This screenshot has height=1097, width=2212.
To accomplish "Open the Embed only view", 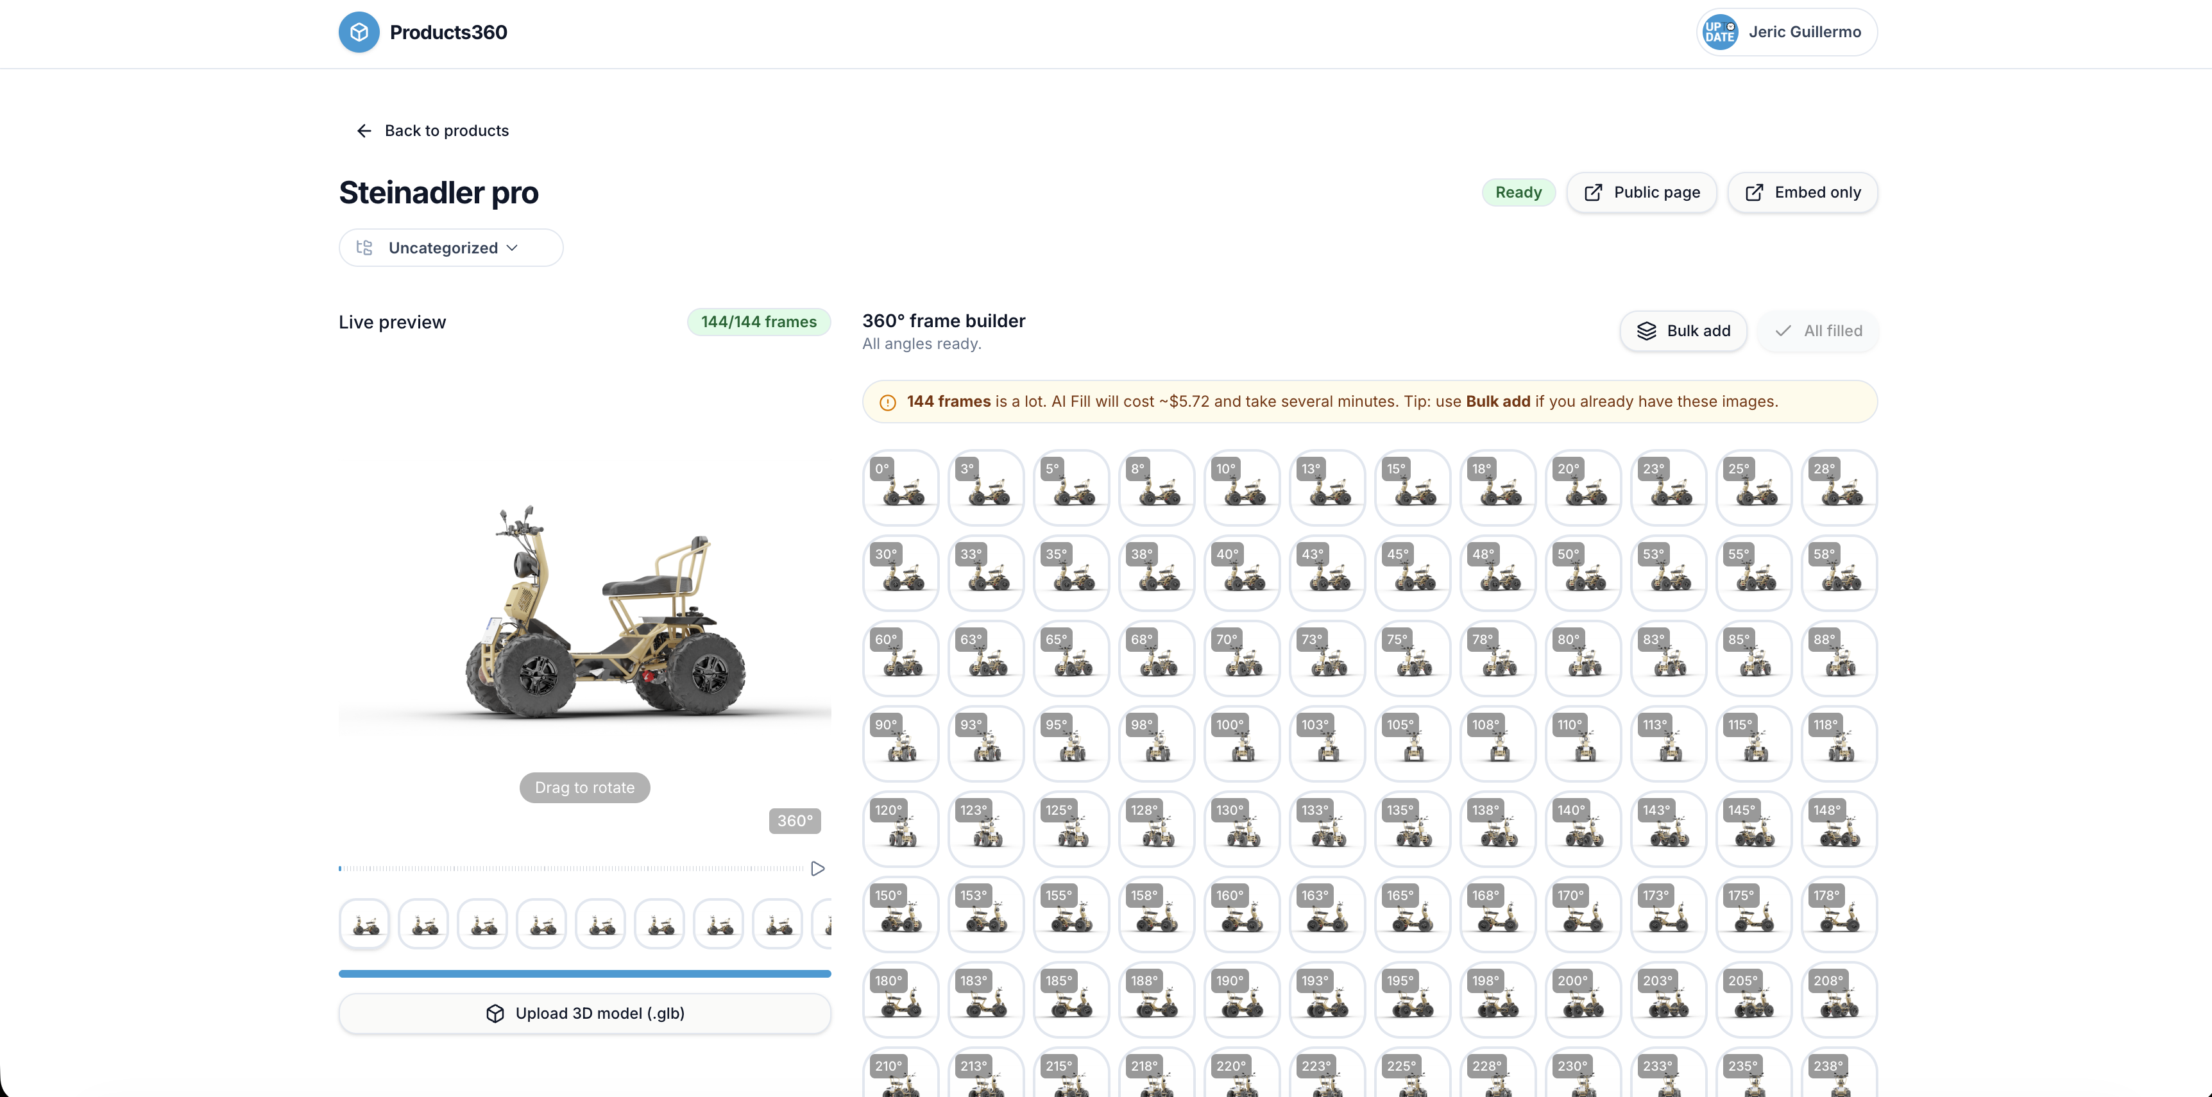I will [1803, 192].
